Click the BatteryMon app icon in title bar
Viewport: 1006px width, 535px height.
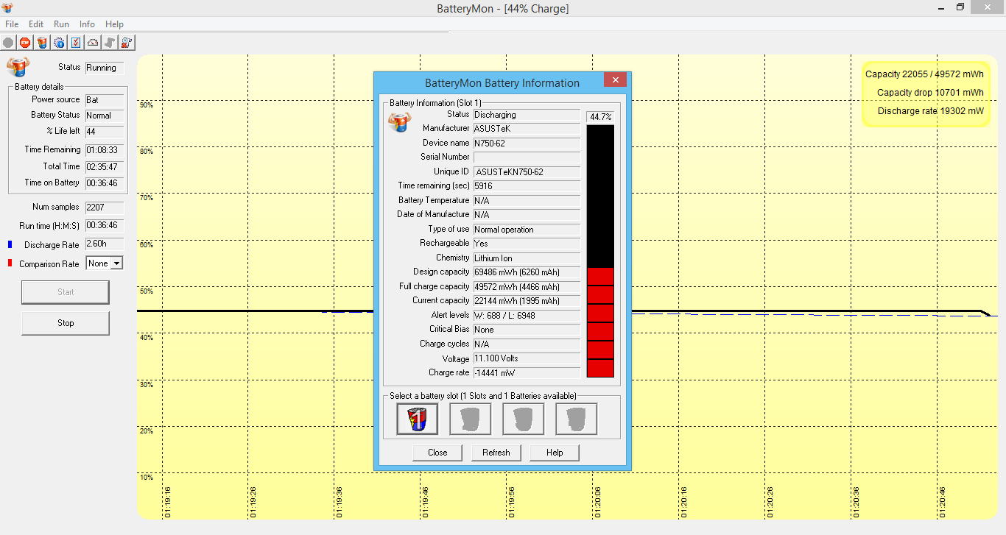pos(7,8)
